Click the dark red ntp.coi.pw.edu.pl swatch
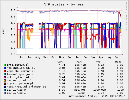129x100 pixels. pyautogui.click(x=5, y=84)
